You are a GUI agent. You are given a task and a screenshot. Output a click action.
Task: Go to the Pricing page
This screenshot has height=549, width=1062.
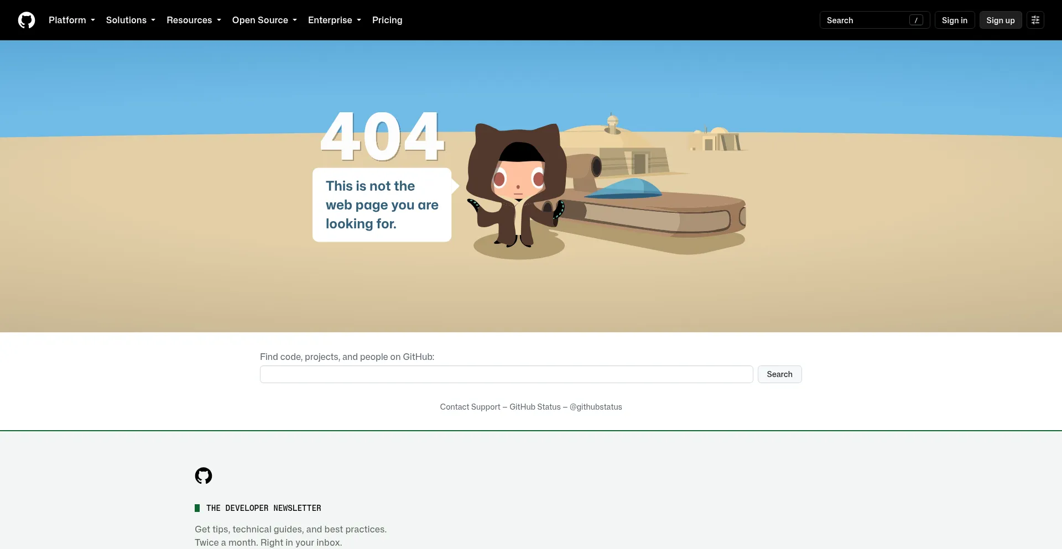point(387,20)
